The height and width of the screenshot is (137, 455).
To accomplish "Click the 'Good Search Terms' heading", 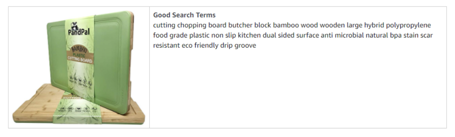I will tap(184, 15).
